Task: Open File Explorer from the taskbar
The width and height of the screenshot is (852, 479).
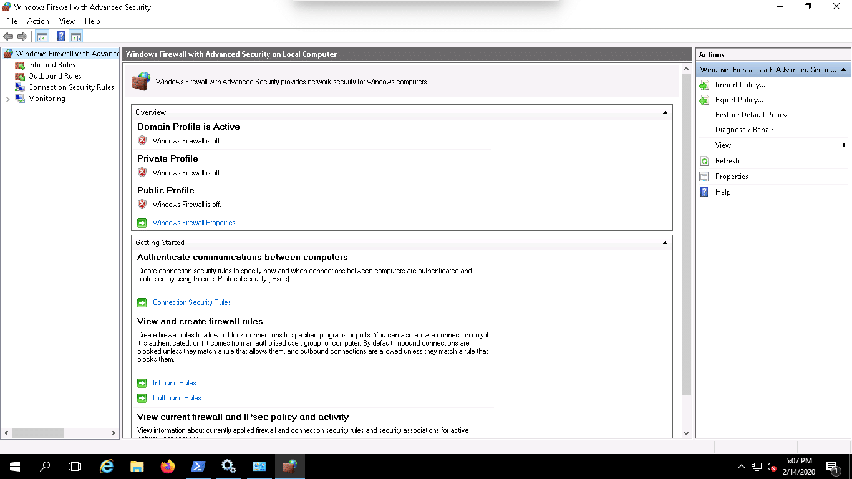Action: click(x=137, y=467)
